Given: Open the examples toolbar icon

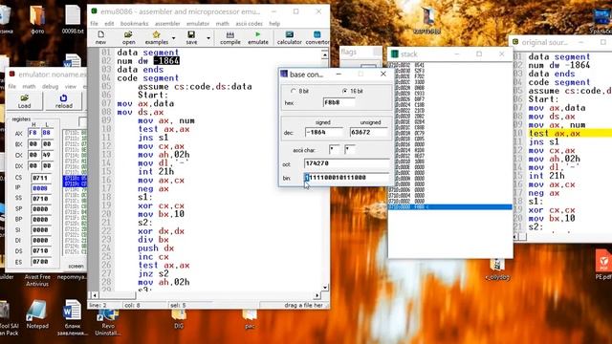Looking at the screenshot, I should 157,37.
